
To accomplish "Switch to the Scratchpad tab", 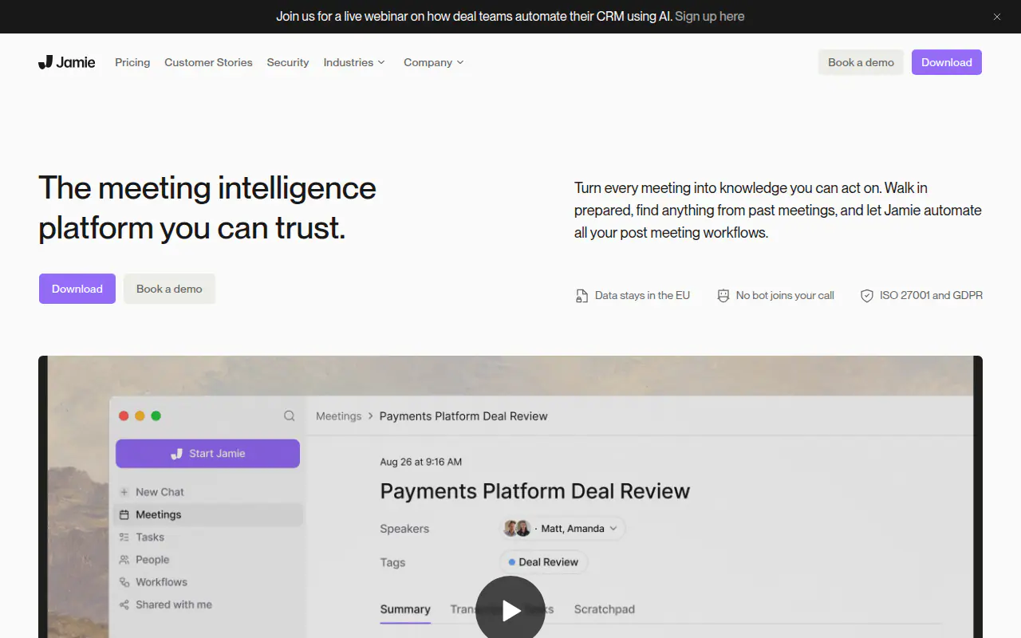I will [605, 609].
